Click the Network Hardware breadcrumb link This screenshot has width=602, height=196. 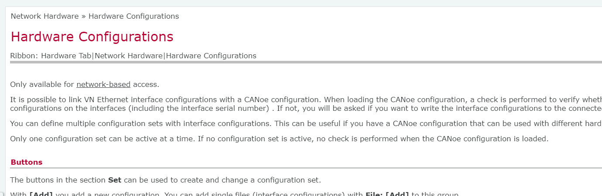point(44,17)
